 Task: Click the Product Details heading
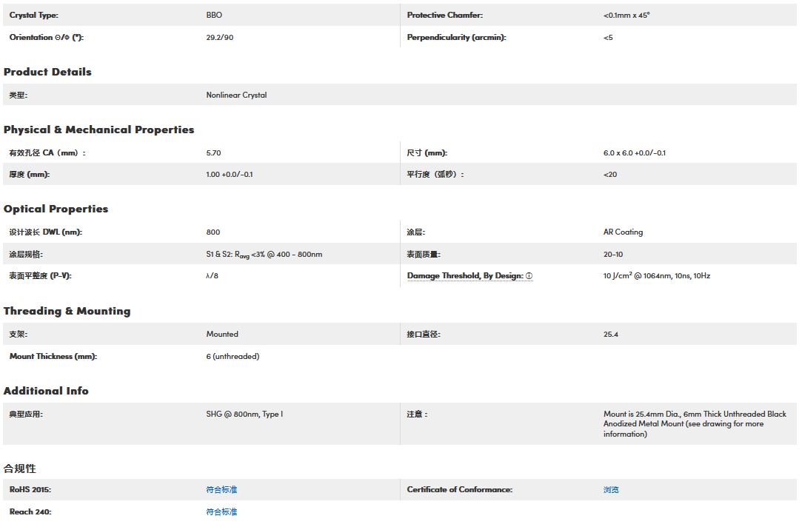[x=47, y=72]
